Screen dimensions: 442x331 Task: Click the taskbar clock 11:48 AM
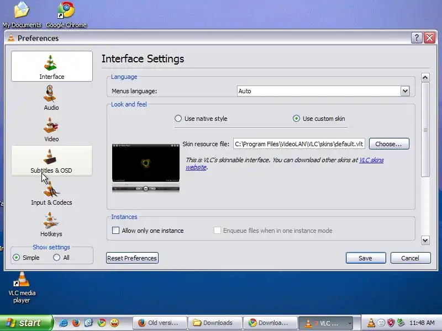point(422,323)
